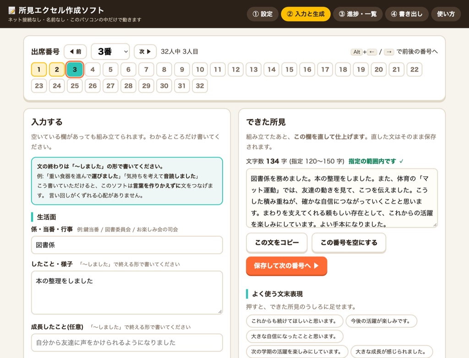The image size is (469, 358).
Task: Select attendance number 16
Action: pos(307,69)
